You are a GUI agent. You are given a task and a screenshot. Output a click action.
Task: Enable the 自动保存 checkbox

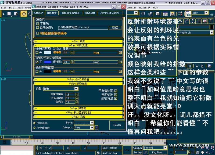click(x=38, y=27)
